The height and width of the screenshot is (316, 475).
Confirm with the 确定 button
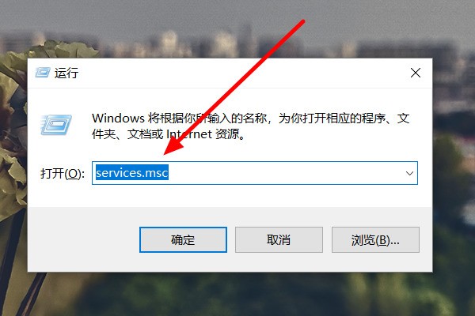pyautogui.click(x=183, y=240)
